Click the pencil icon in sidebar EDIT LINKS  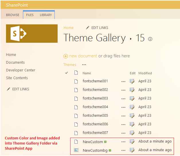pyautogui.click(x=8, y=89)
